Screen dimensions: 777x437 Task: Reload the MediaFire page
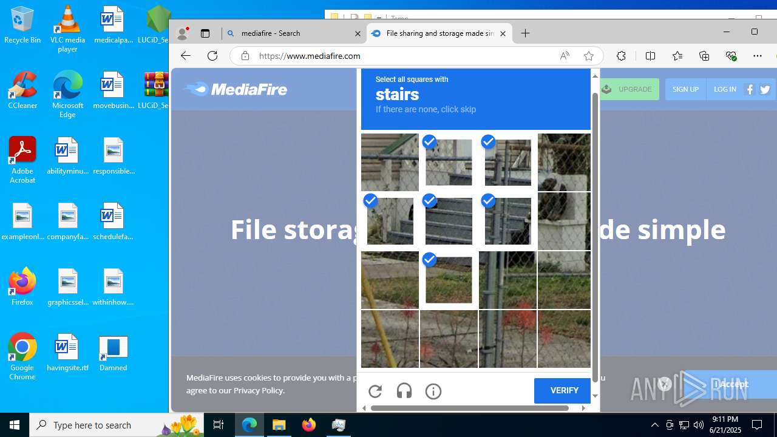point(212,56)
